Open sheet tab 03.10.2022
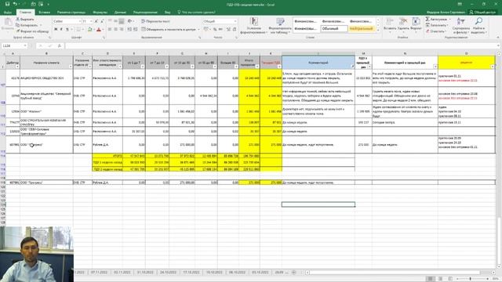This screenshot has width=502, height=282. coord(260,273)
